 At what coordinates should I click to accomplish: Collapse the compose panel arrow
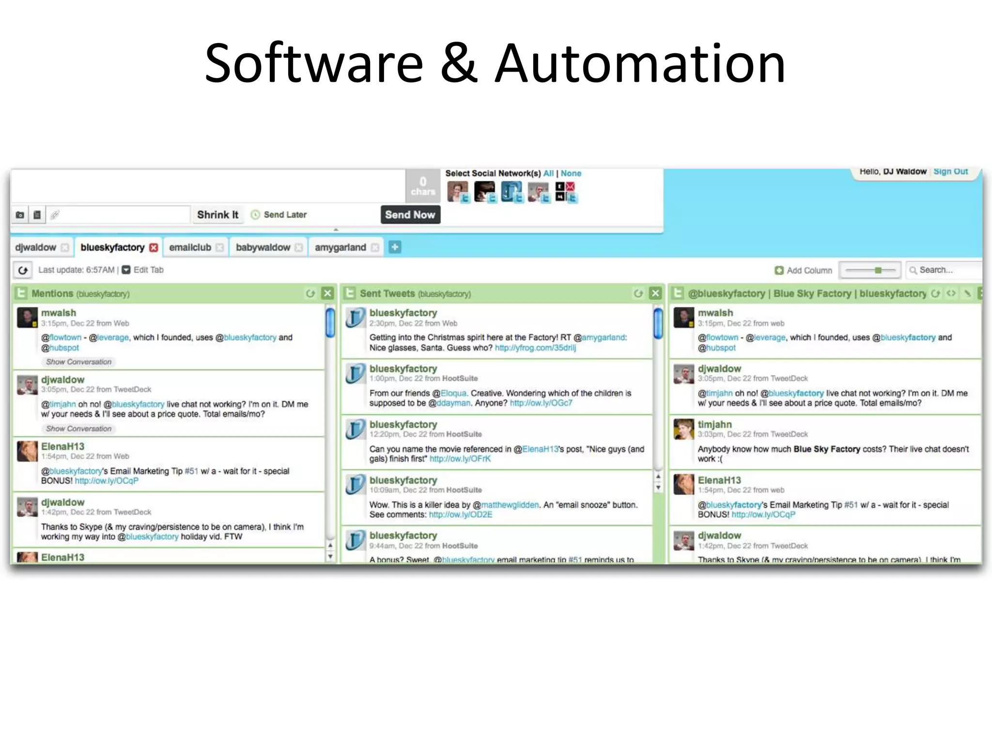click(x=336, y=230)
